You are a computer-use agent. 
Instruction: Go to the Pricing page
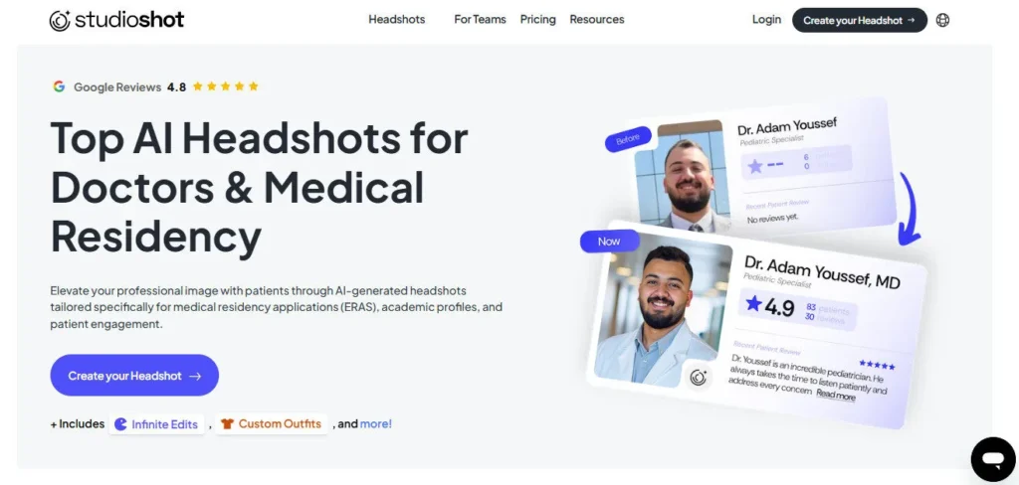click(538, 20)
